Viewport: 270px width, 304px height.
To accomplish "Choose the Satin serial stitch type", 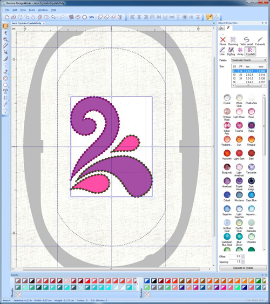I will [246, 41].
